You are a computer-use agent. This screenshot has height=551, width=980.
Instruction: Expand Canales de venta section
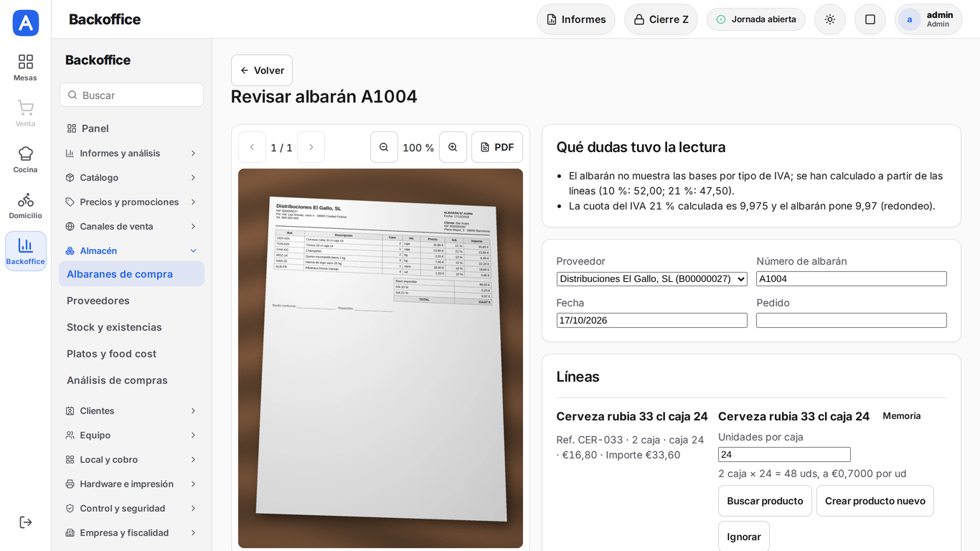[x=131, y=226]
